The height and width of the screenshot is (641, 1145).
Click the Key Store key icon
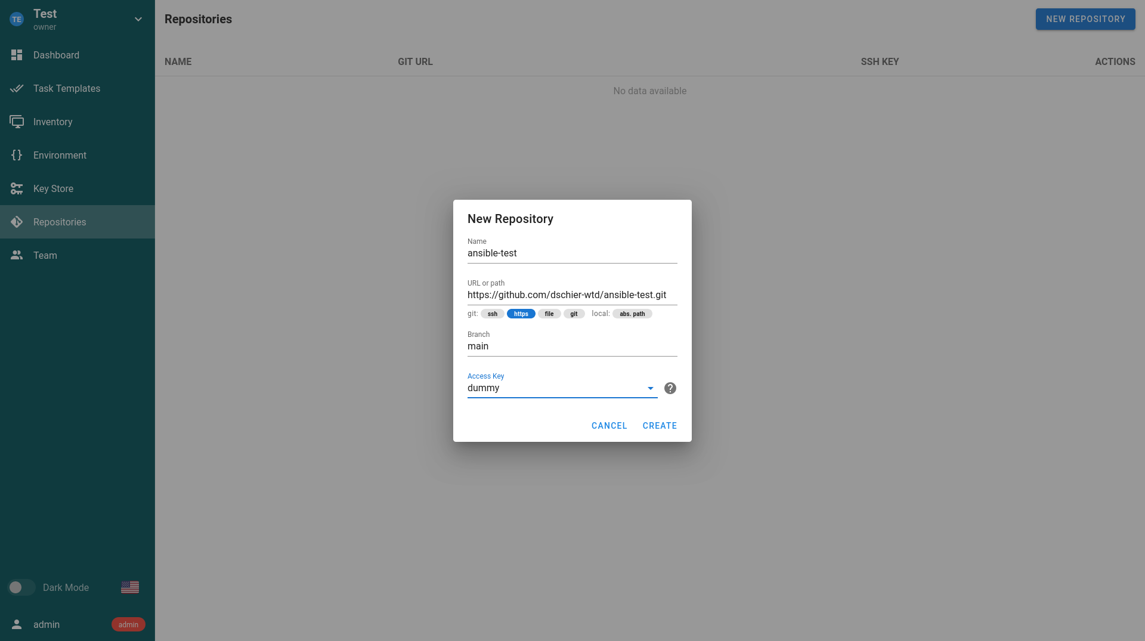[x=17, y=188]
